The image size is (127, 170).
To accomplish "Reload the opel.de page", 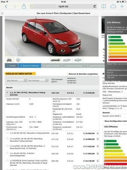I will (x=95, y=6).
